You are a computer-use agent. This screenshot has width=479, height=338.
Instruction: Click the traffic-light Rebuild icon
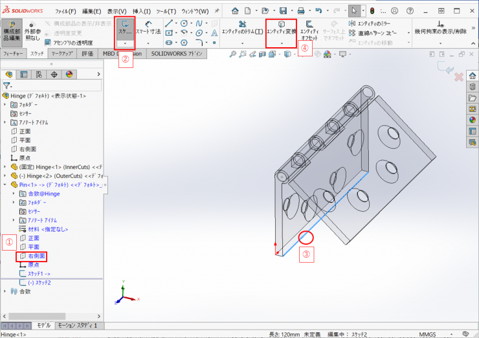(x=372, y=11)
